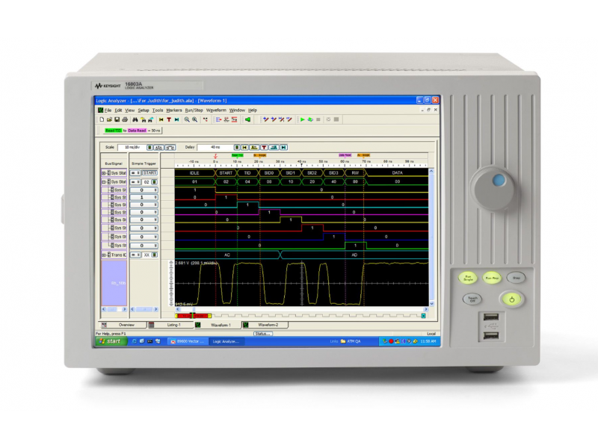Click the green Run toolbar icon
Viewport: 598px width, 448px height.
click(302, 119)
